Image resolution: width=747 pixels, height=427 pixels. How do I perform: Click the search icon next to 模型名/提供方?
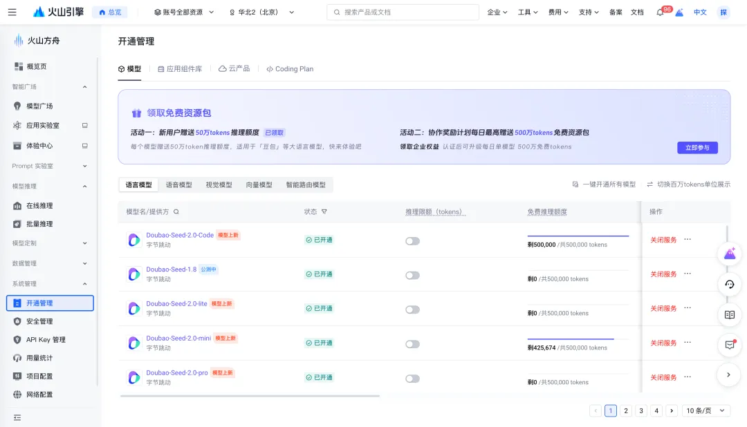[x=176, y=212]
